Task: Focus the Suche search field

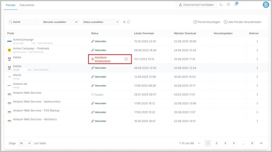Action: (x=23, y=22)
